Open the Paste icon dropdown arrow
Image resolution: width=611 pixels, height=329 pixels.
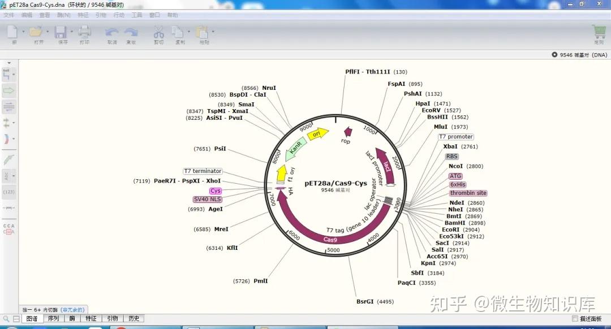[x=212, y=31]
